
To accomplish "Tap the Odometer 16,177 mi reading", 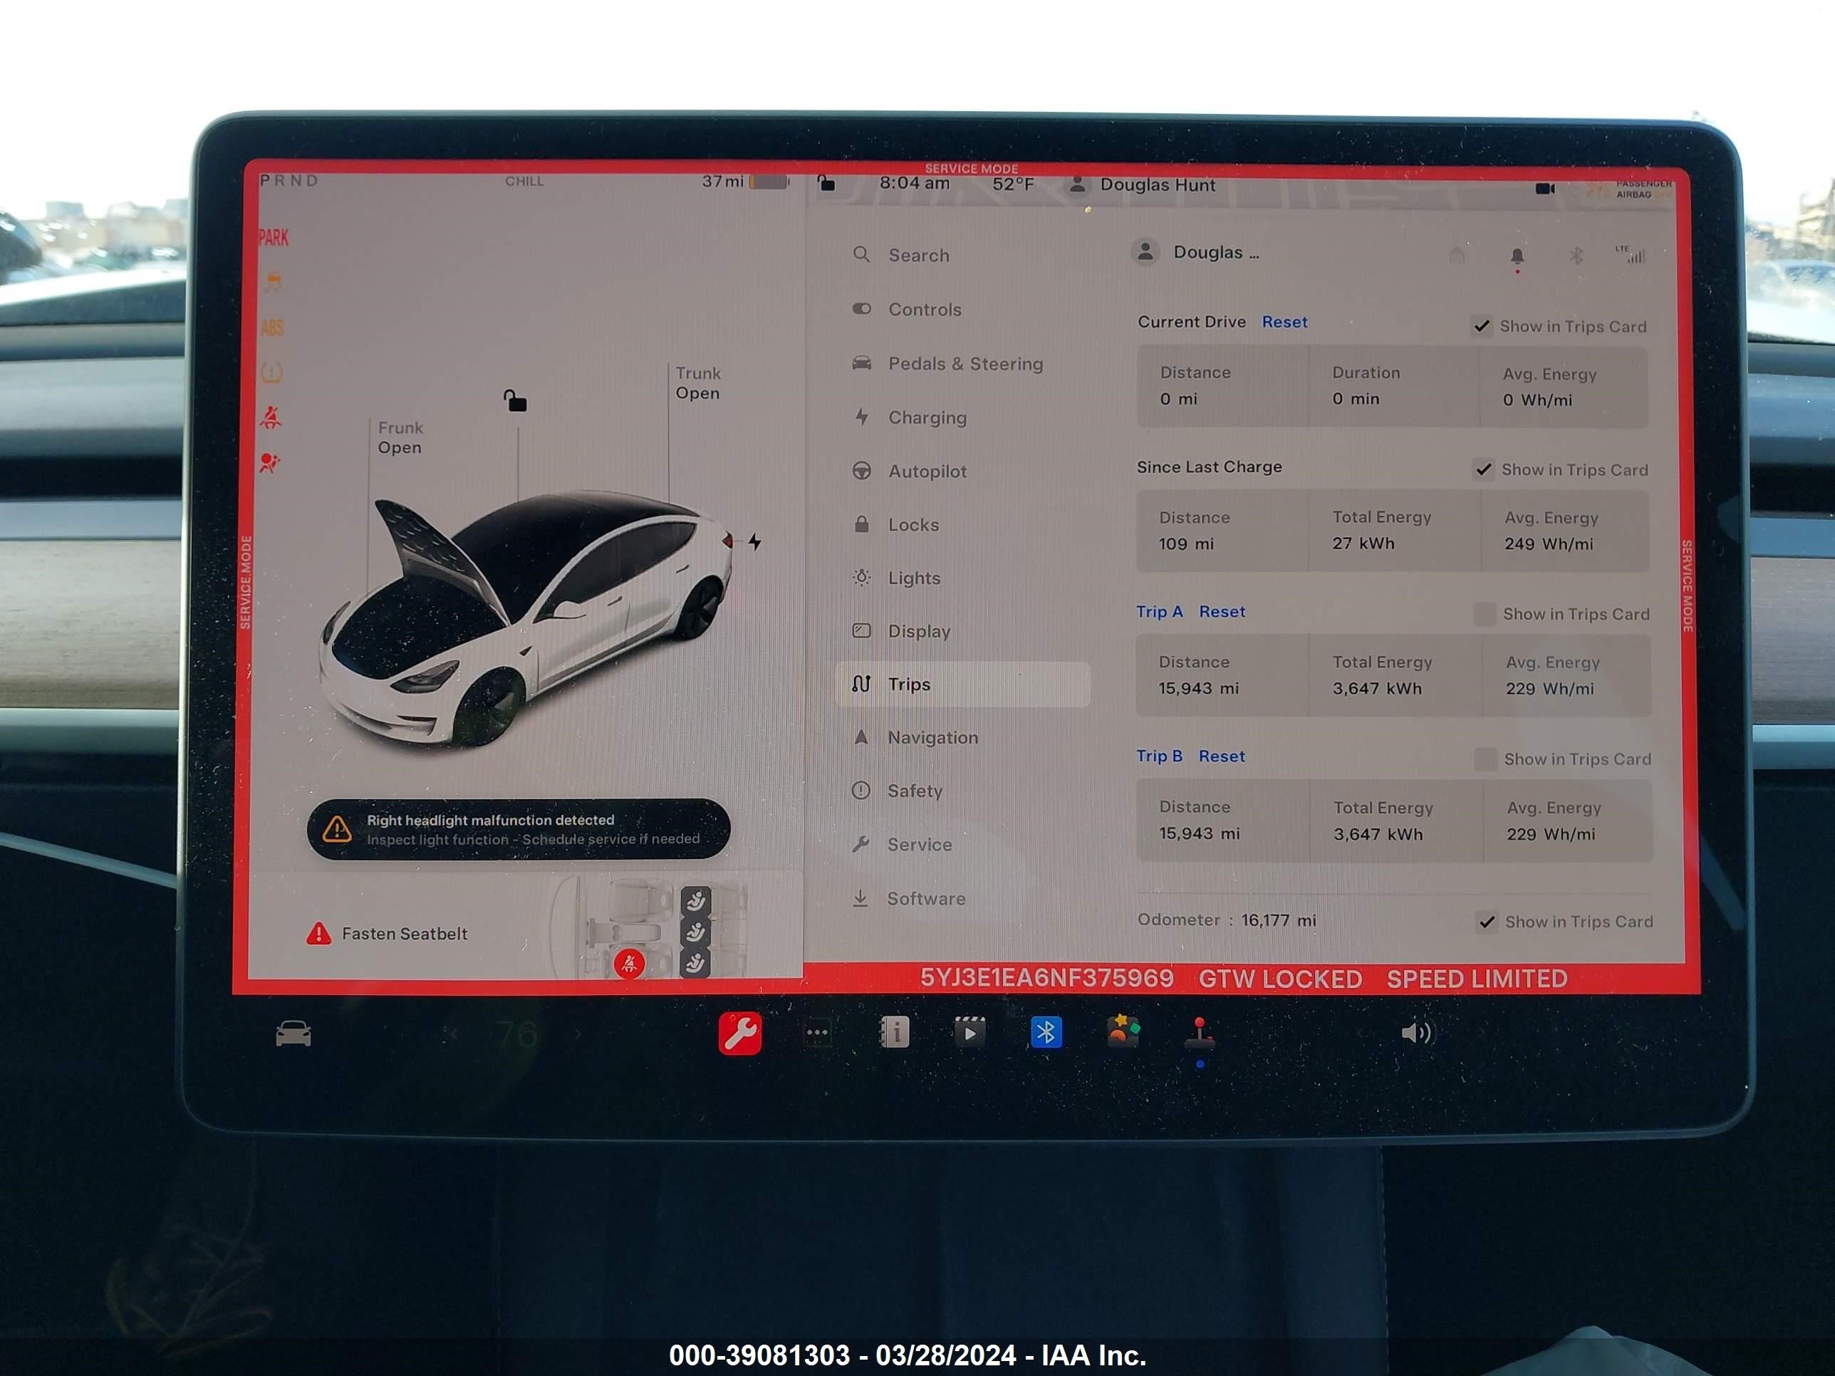I will click(1227, 919).
